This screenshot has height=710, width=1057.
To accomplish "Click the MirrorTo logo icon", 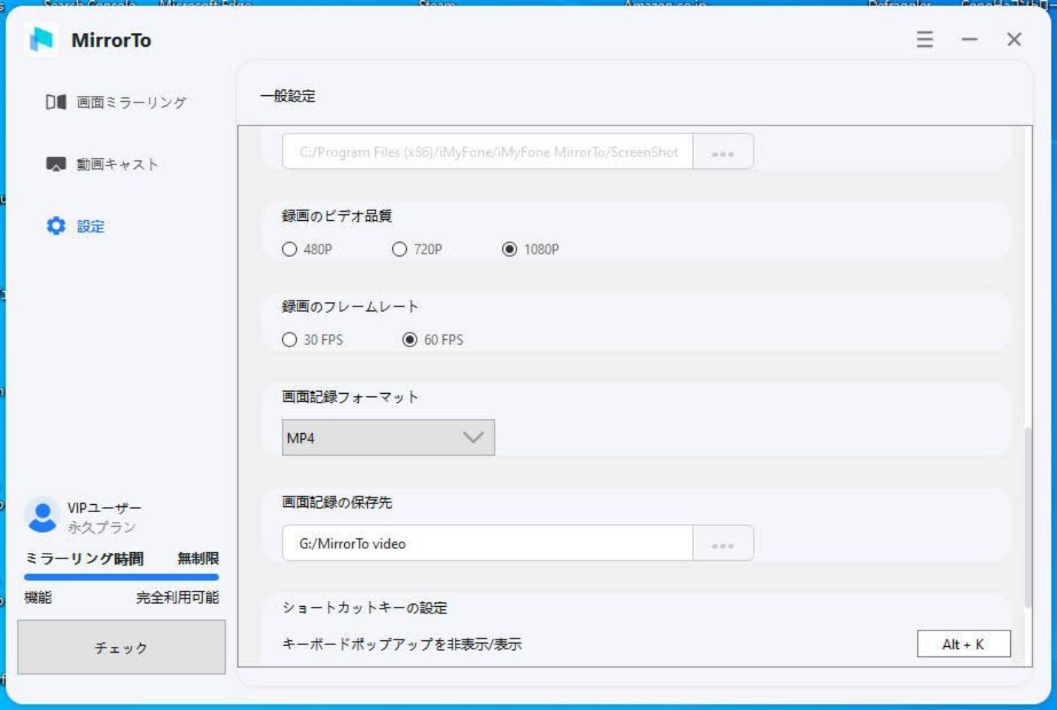I will click(41, 39).
